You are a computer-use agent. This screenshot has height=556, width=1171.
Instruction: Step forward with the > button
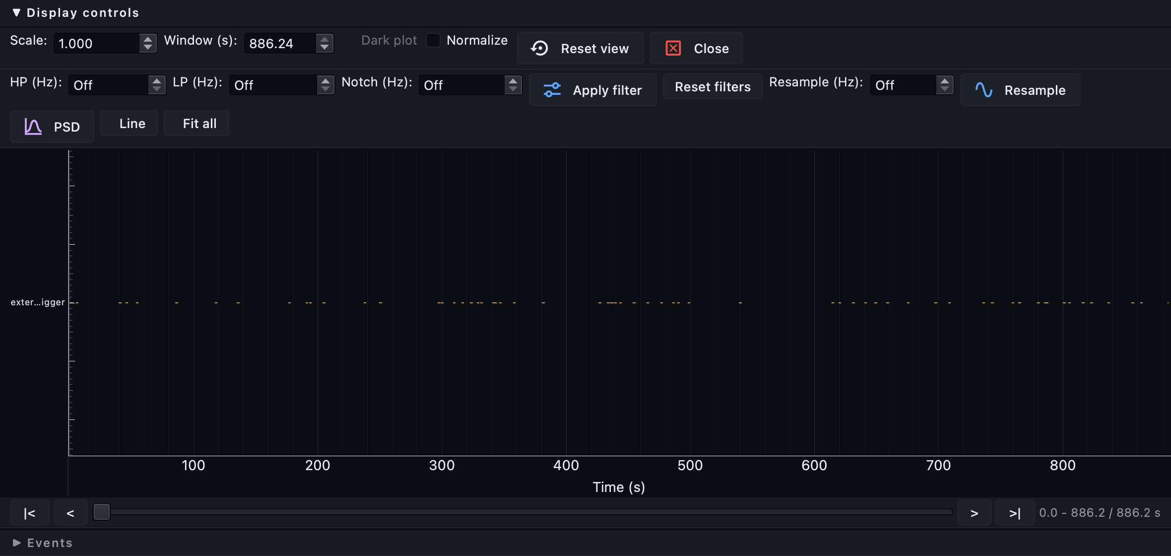[975, 513]
